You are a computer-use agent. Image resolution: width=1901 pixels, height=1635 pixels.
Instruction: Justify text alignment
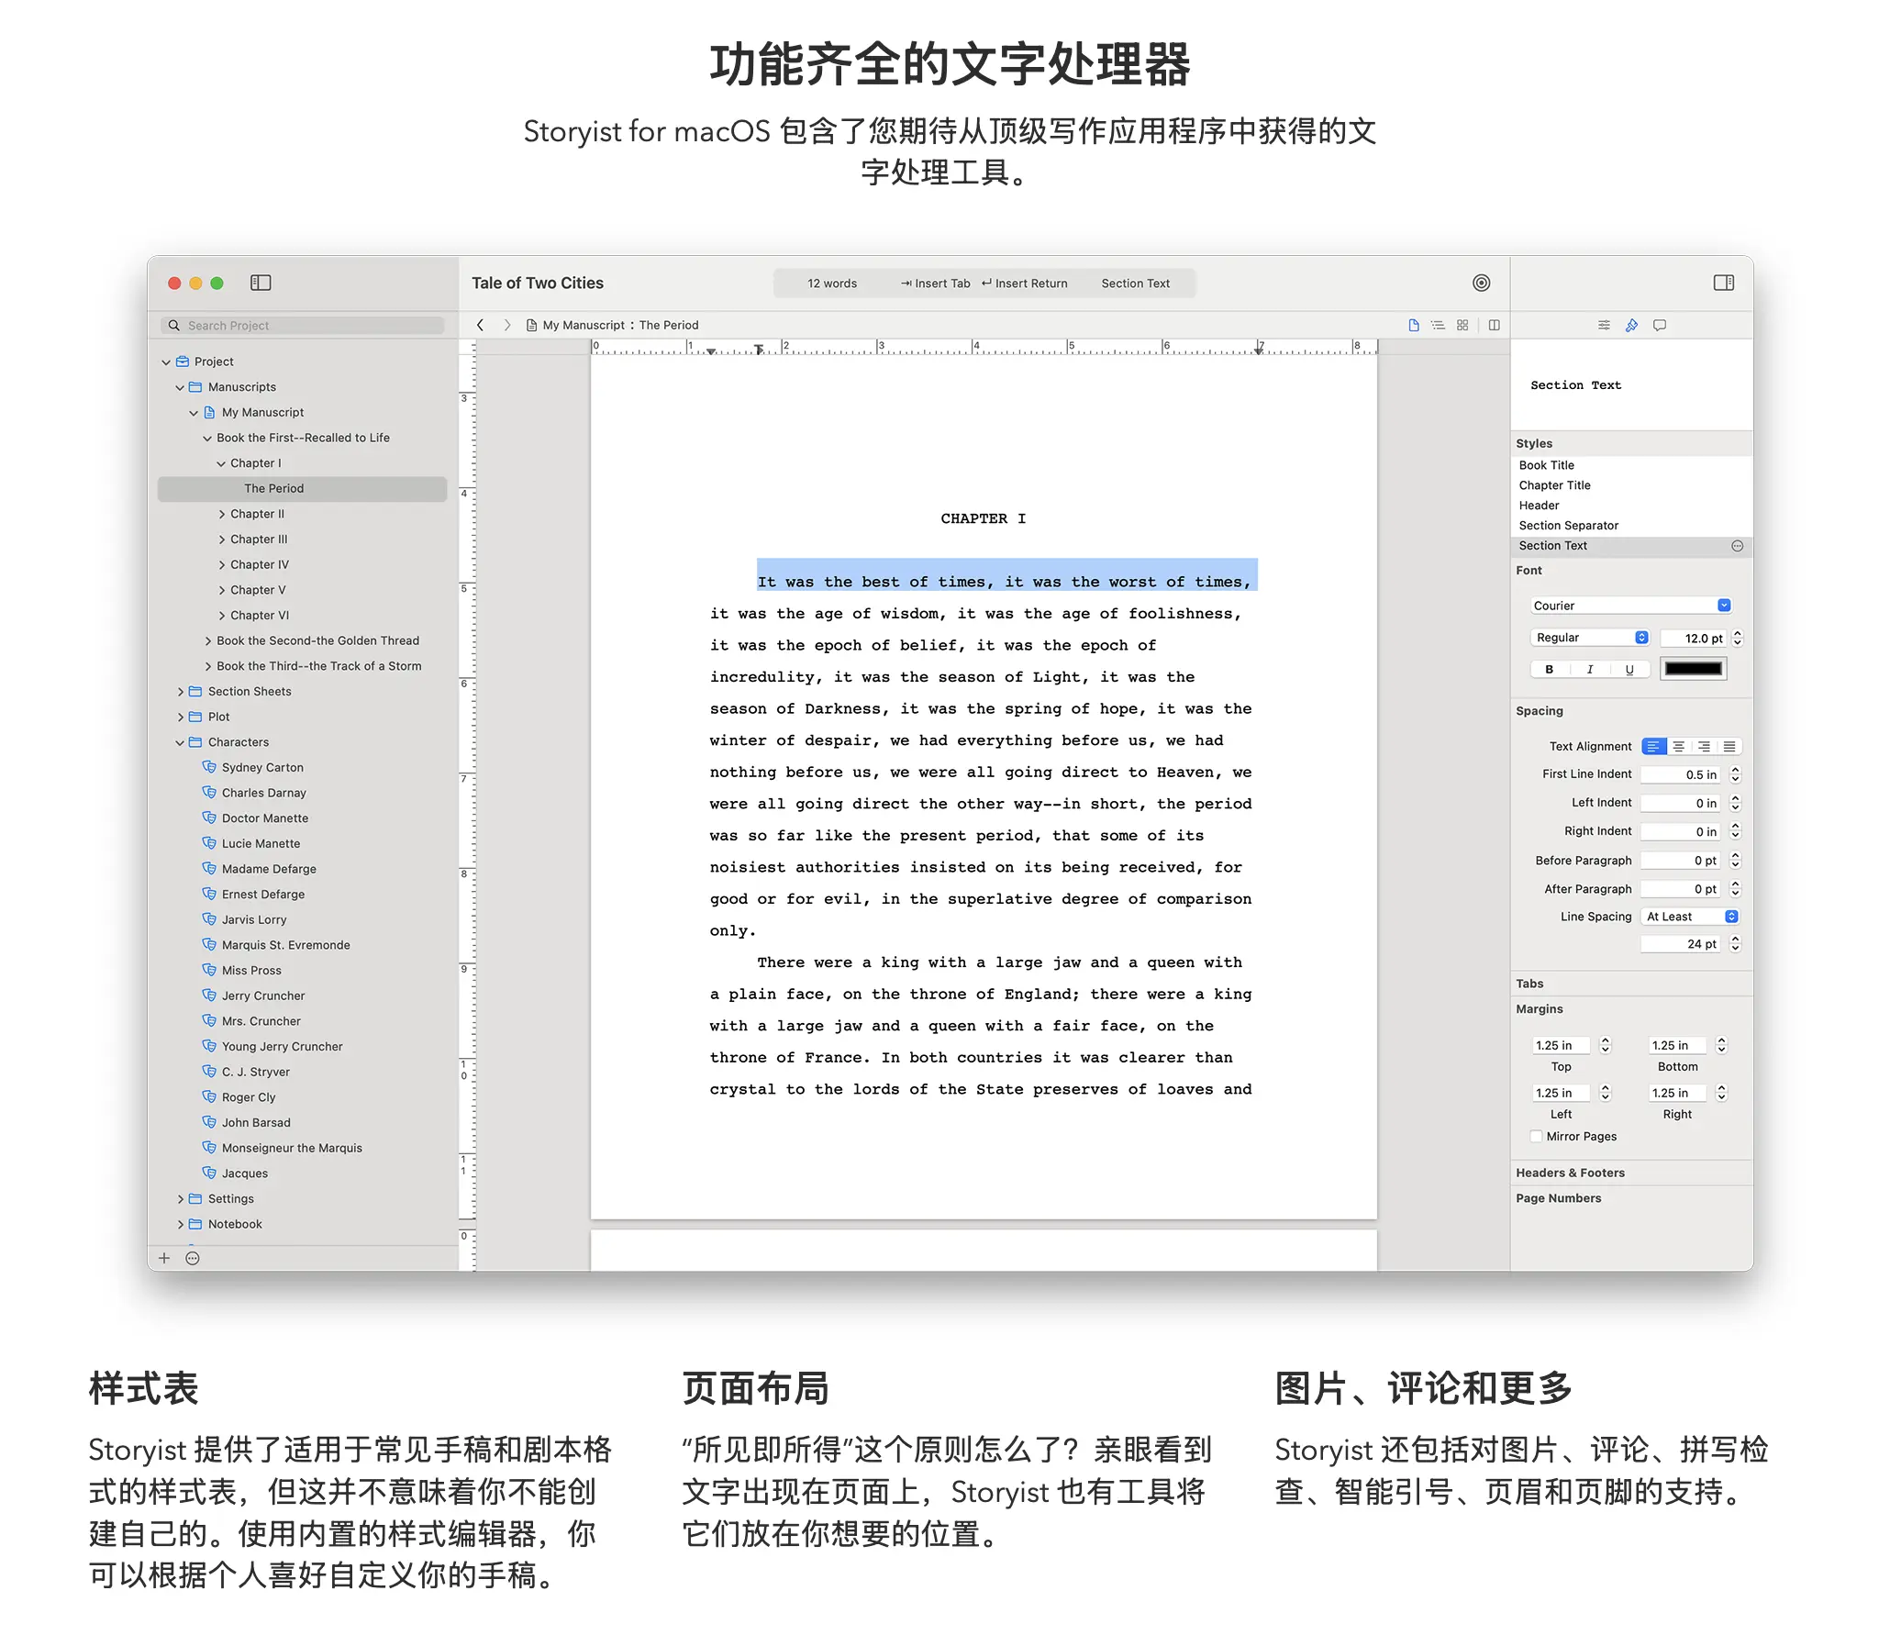coord(1729,746)
